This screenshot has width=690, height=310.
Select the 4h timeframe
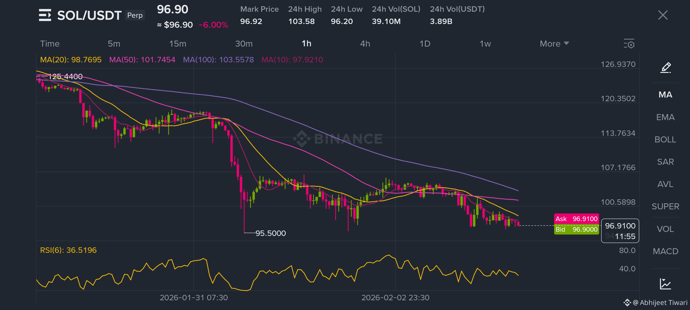point(365,44)
